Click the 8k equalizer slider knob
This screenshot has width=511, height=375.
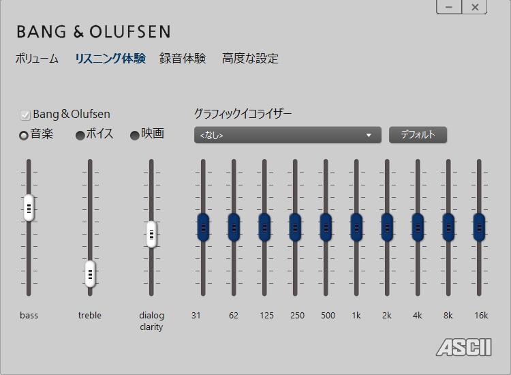click(448, 227)
